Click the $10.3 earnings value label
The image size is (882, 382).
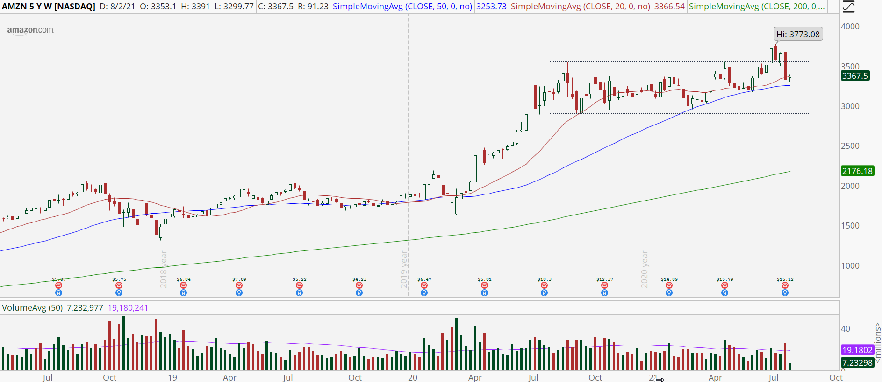(x=545, y=279)
